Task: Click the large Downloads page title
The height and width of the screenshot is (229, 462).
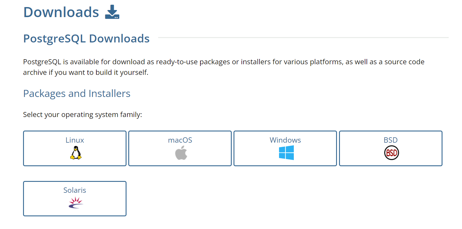Action: point(61,12)
